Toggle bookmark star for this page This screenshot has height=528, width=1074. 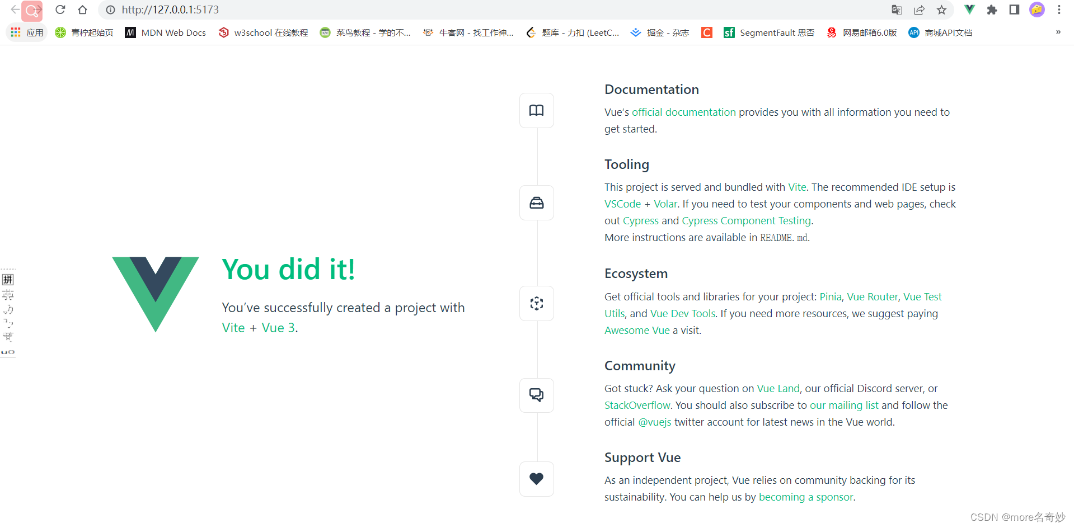tap(941, 10)
